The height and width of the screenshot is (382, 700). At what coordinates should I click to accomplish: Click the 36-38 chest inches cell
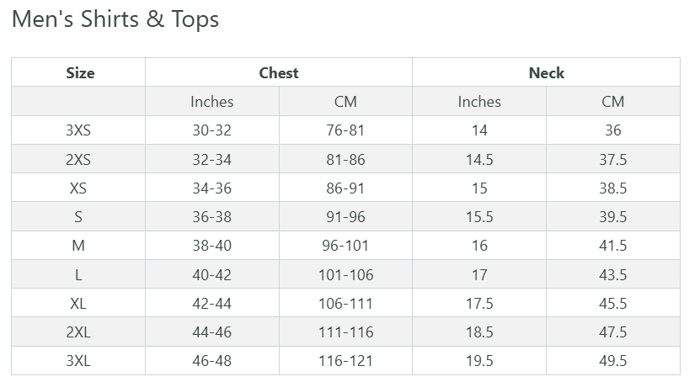pos(212,217)
